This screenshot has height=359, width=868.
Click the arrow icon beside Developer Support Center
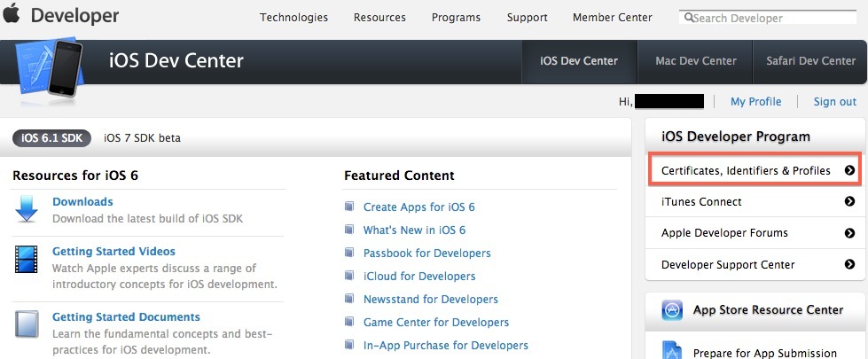coord(849,264)
